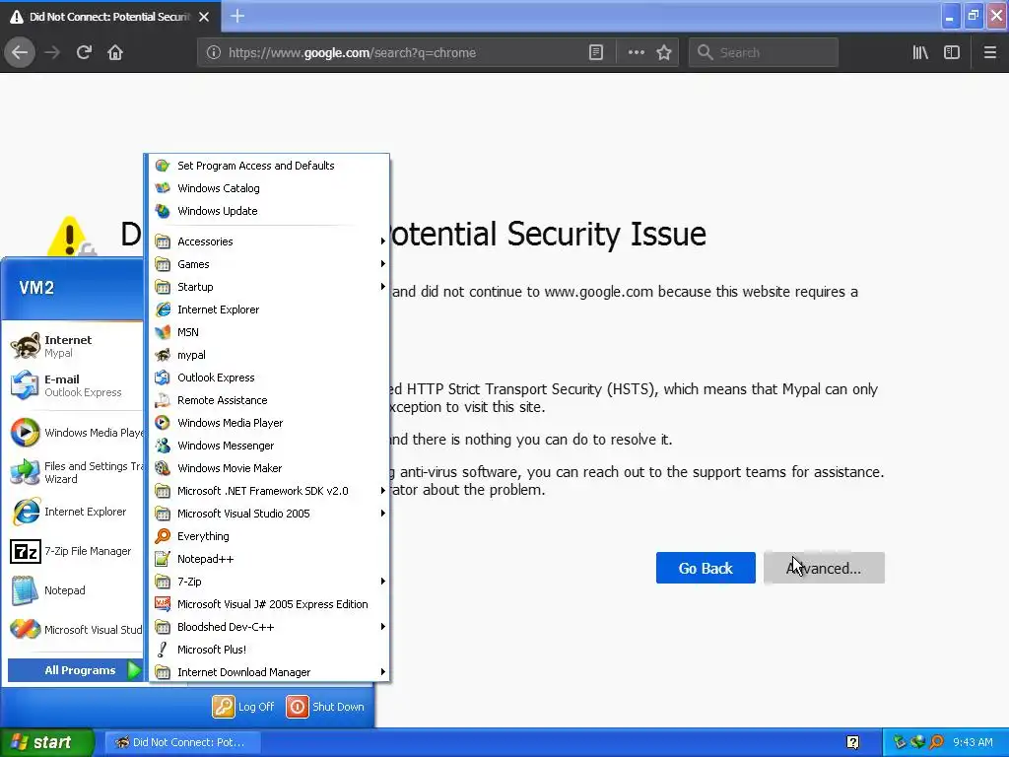This screenshot has width=1009, height=757.
Task: Close the Did Not Connect tab
Action: point(204,17)
